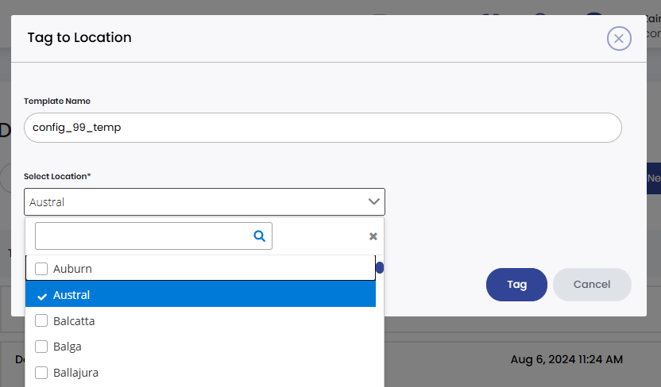
Task: Clear the dropdown search with the x icon
Action: [x=373, y=236]
